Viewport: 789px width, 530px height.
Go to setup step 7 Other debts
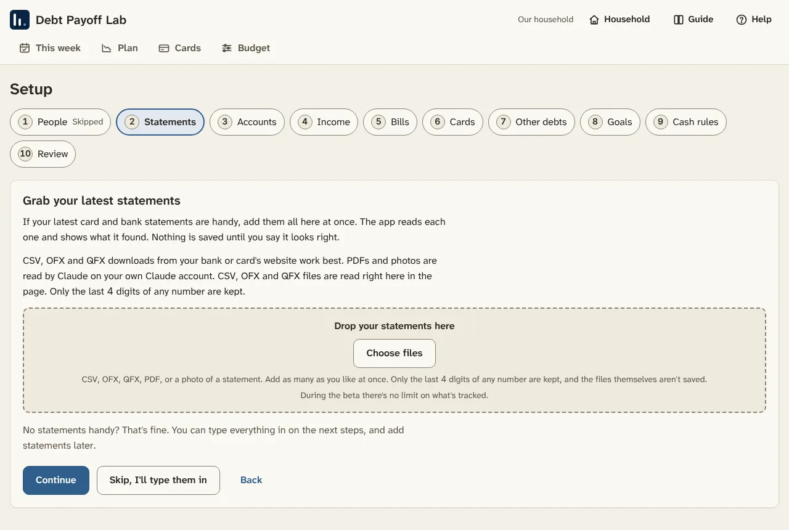click(531, 122)
